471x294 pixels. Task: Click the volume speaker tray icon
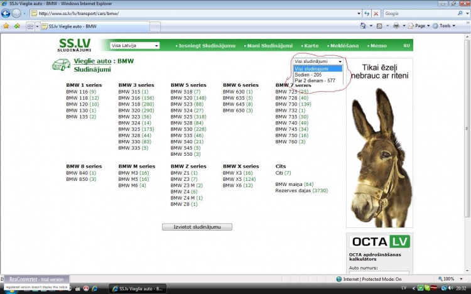(450, 288)
